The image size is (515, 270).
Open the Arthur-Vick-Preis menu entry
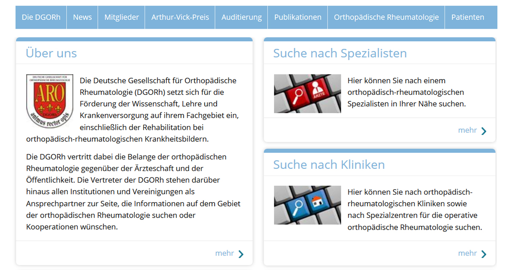180,17
